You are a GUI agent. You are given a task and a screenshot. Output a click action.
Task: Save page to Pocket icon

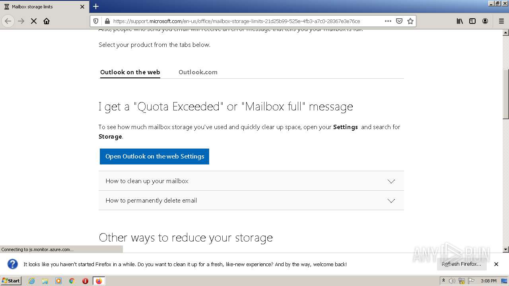pyautogui.click(x=399, y=21)
